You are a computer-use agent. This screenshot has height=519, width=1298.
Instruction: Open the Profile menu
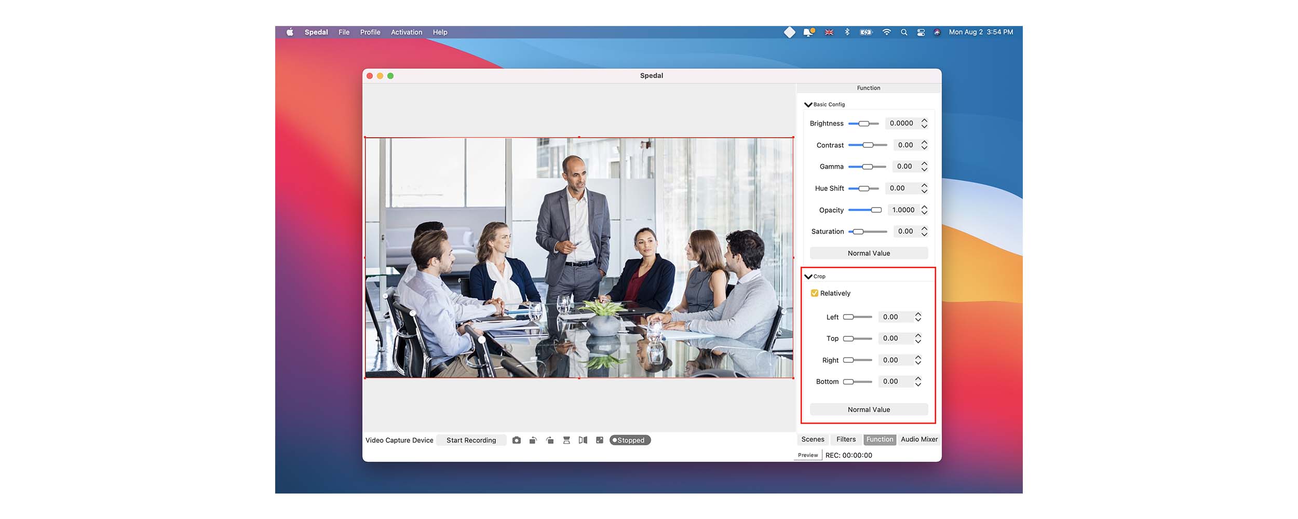coord(370,32)
